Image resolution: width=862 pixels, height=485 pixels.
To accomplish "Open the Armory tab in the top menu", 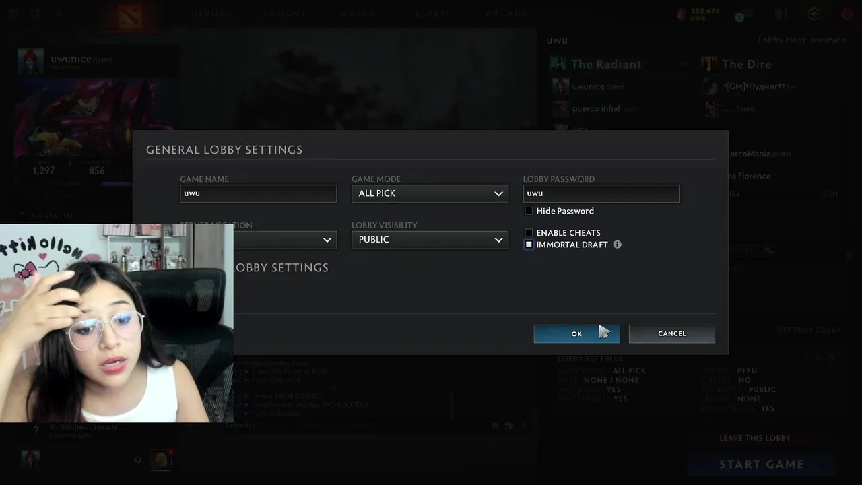I will (x=285, y=13).
